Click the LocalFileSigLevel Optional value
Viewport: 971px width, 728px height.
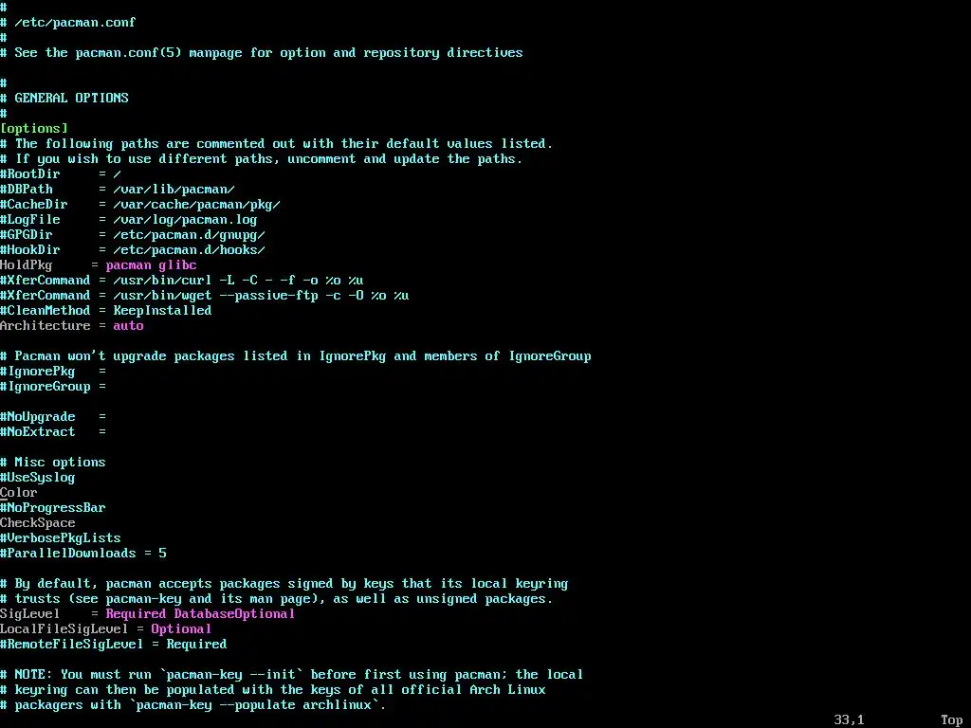pos(181,629)
